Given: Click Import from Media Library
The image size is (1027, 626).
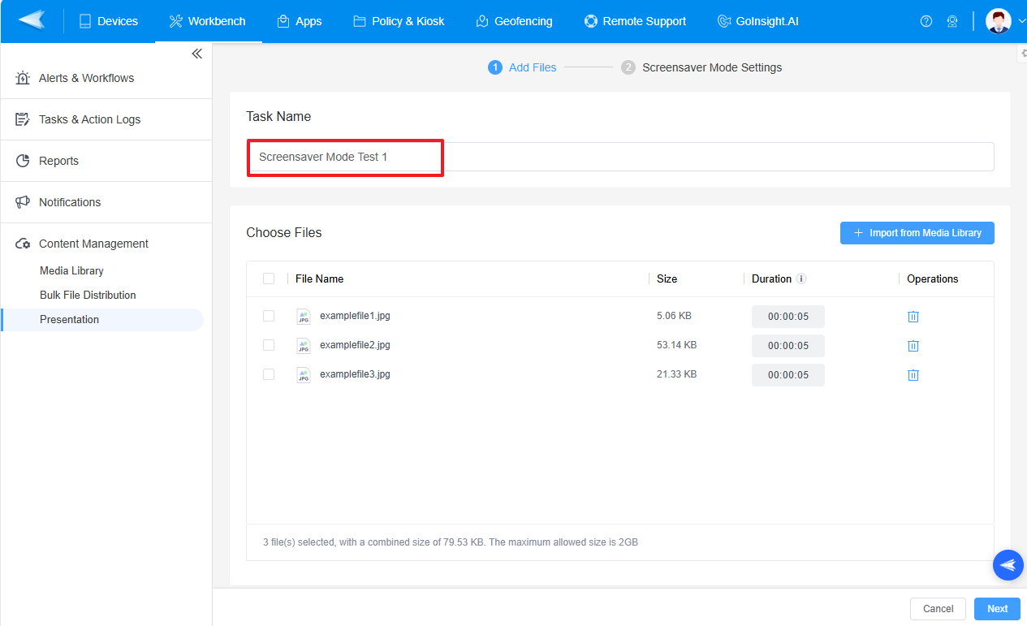Looking at the screenshot, I should pos(917,232).
